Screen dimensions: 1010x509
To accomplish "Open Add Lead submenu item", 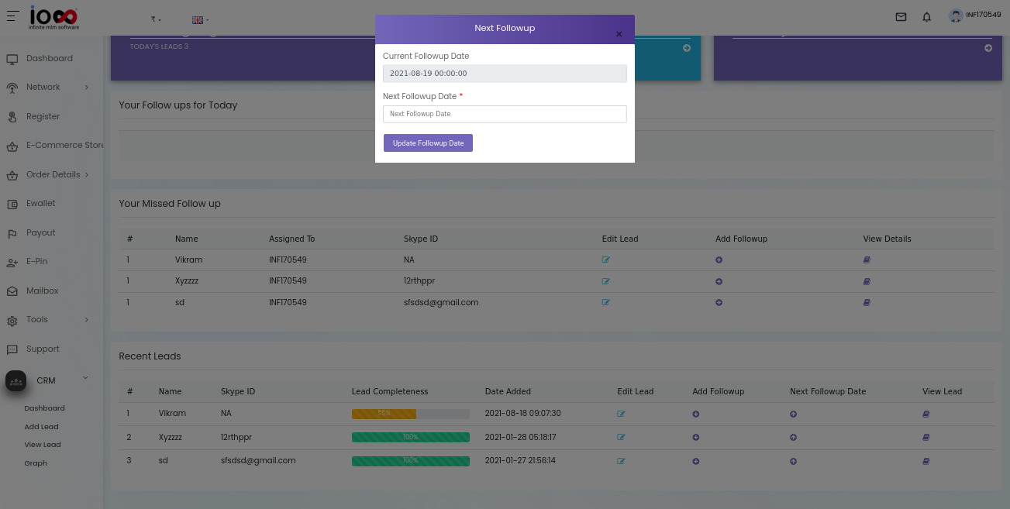I will (41, 427).
